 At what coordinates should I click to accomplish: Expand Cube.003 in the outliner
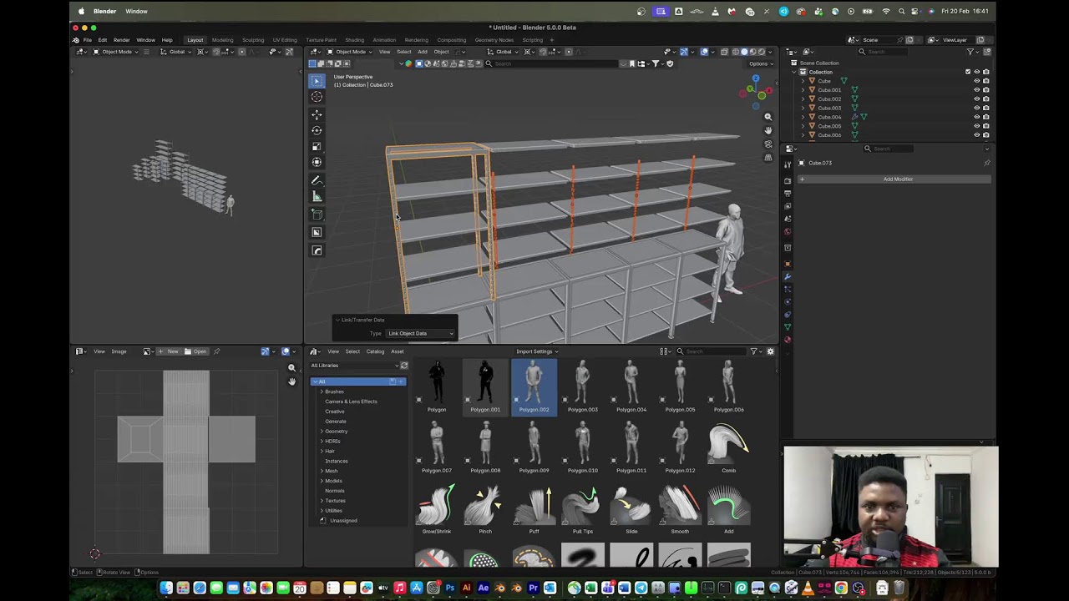click(803, 108)
